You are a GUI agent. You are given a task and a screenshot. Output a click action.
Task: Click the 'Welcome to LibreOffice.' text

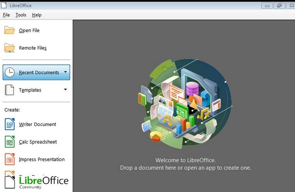click(x=185, y=160)
